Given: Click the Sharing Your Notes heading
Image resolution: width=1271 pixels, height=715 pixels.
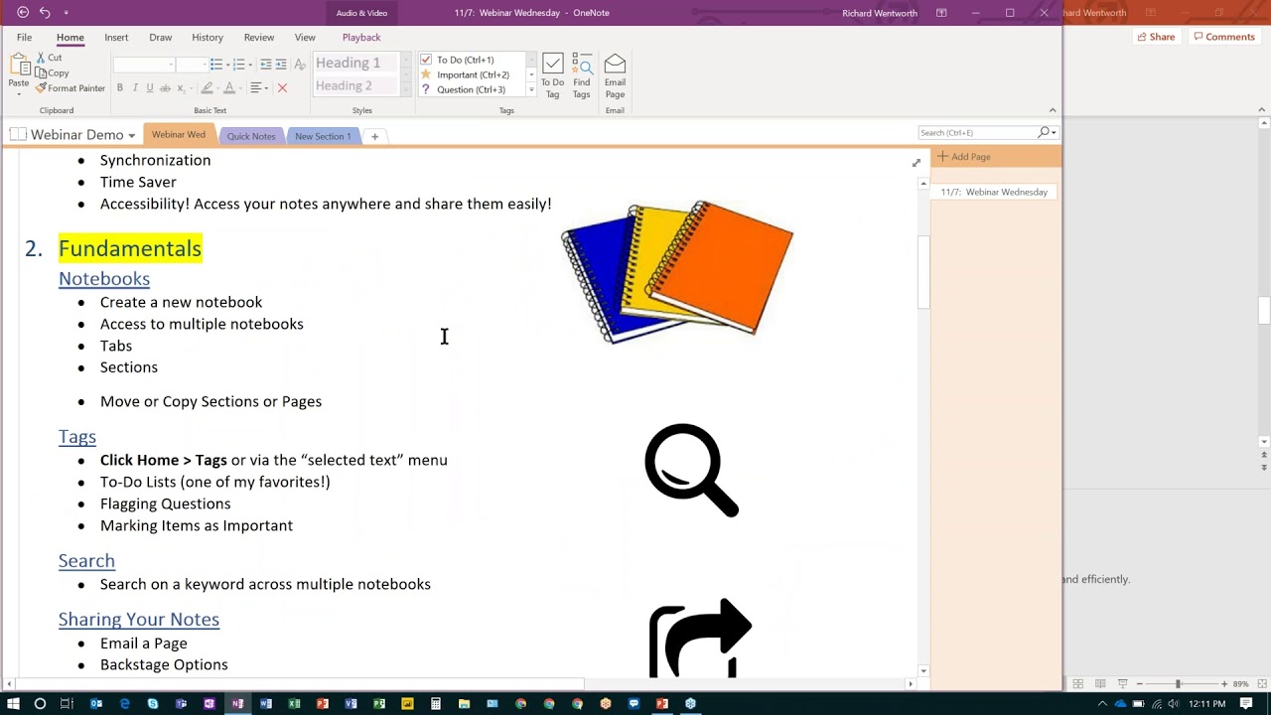Looking at the screenshot, I should tap(139, 619).
